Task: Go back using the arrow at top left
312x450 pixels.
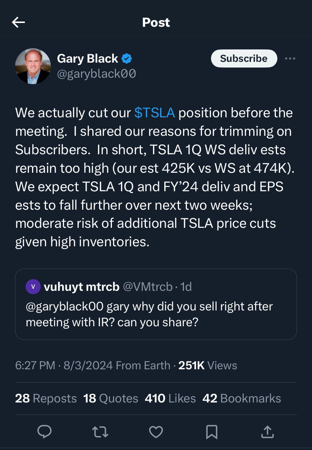Action: tap(18, 22)
